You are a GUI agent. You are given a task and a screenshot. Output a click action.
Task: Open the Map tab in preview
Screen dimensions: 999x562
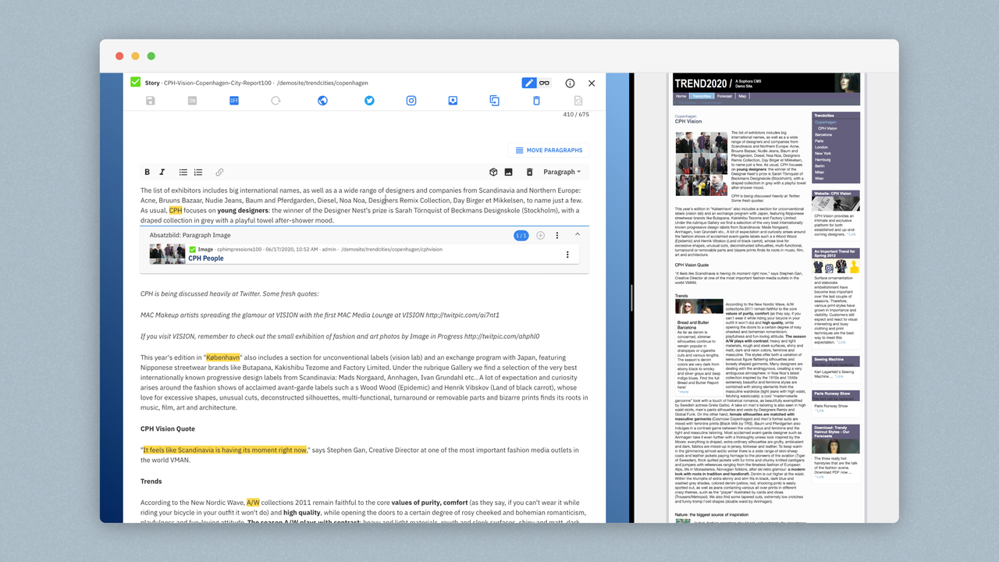coord(742,96)
